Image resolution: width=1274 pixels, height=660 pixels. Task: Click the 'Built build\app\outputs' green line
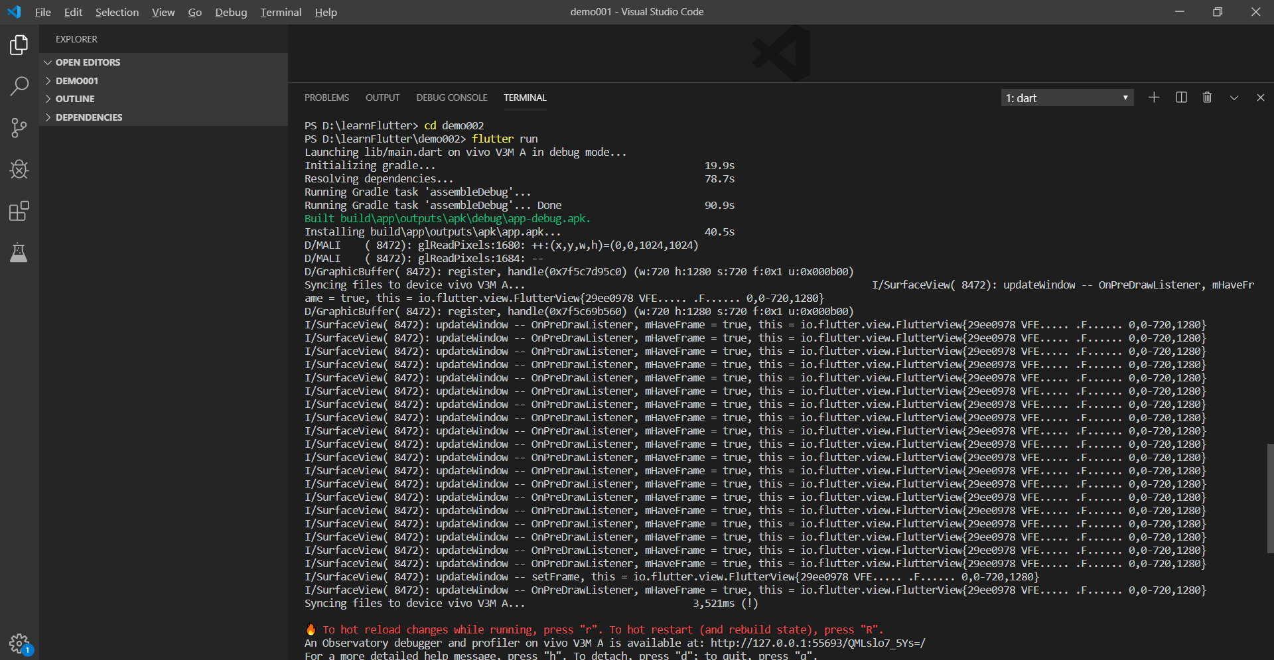447,218
